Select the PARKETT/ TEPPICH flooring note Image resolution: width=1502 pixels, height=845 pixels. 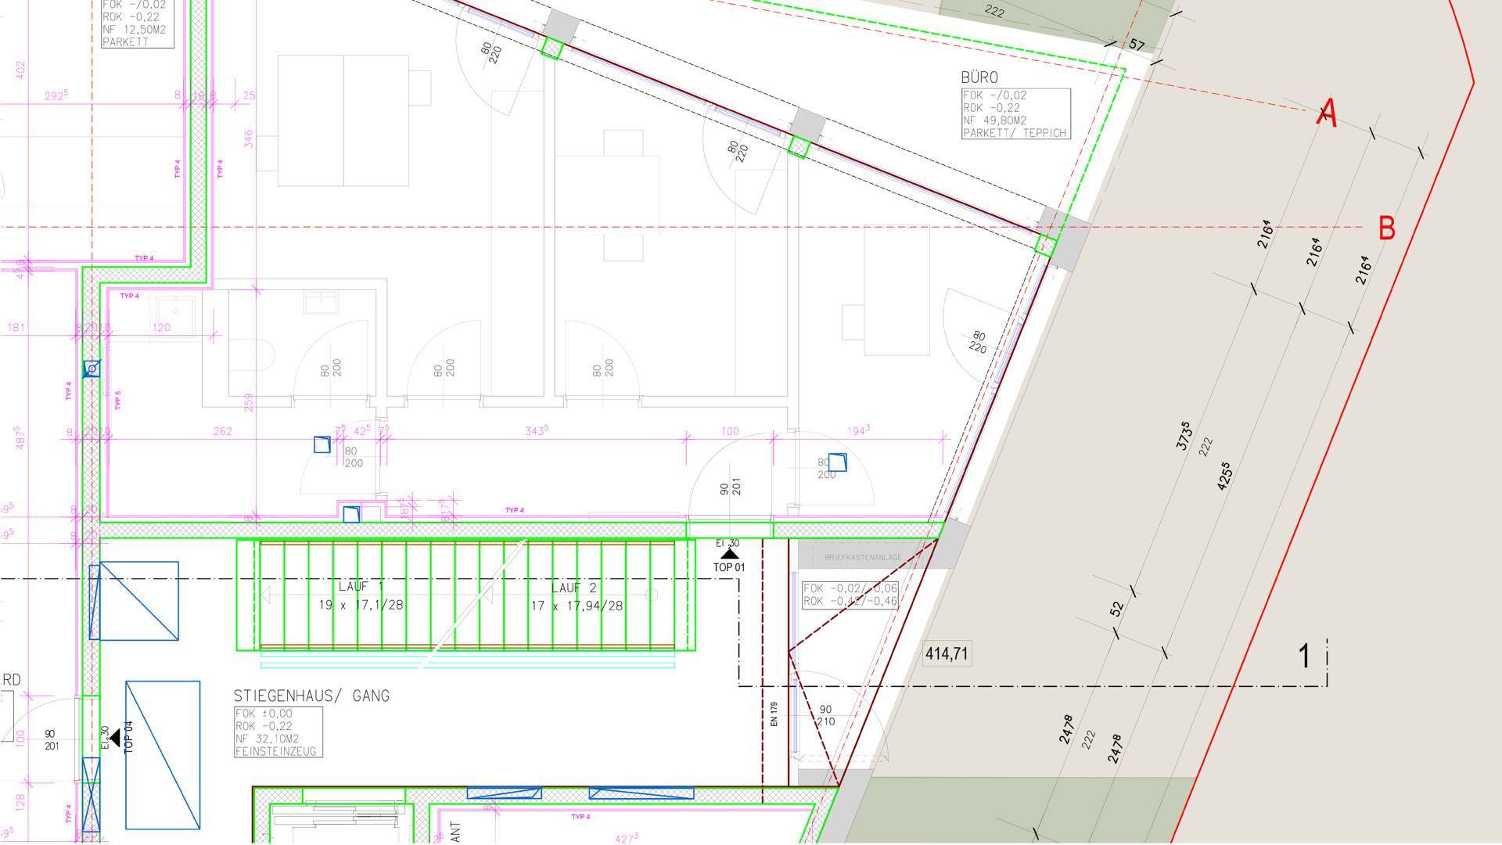pyautogui.click(x=1015, y=133)
